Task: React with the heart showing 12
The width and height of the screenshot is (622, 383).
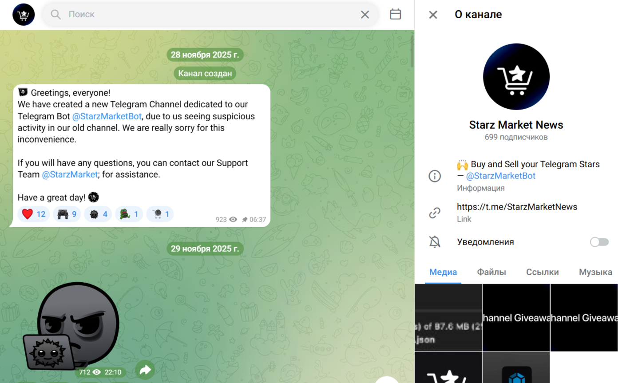Action: 34,214
